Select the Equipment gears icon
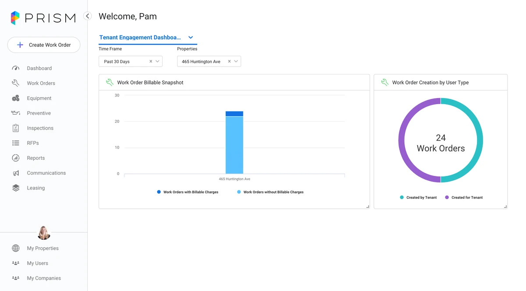Screen dimensions: 526x291 click(x=16, y=98)
